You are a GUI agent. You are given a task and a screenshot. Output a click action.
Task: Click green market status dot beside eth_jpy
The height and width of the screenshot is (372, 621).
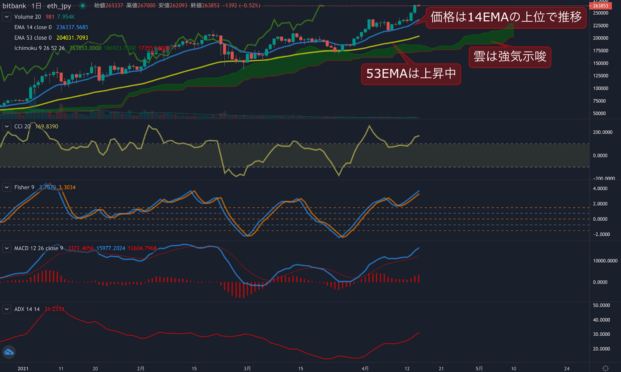(x=83, y=6)
